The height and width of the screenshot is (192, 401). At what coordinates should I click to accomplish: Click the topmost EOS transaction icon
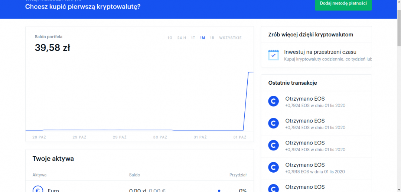[273, 101]
